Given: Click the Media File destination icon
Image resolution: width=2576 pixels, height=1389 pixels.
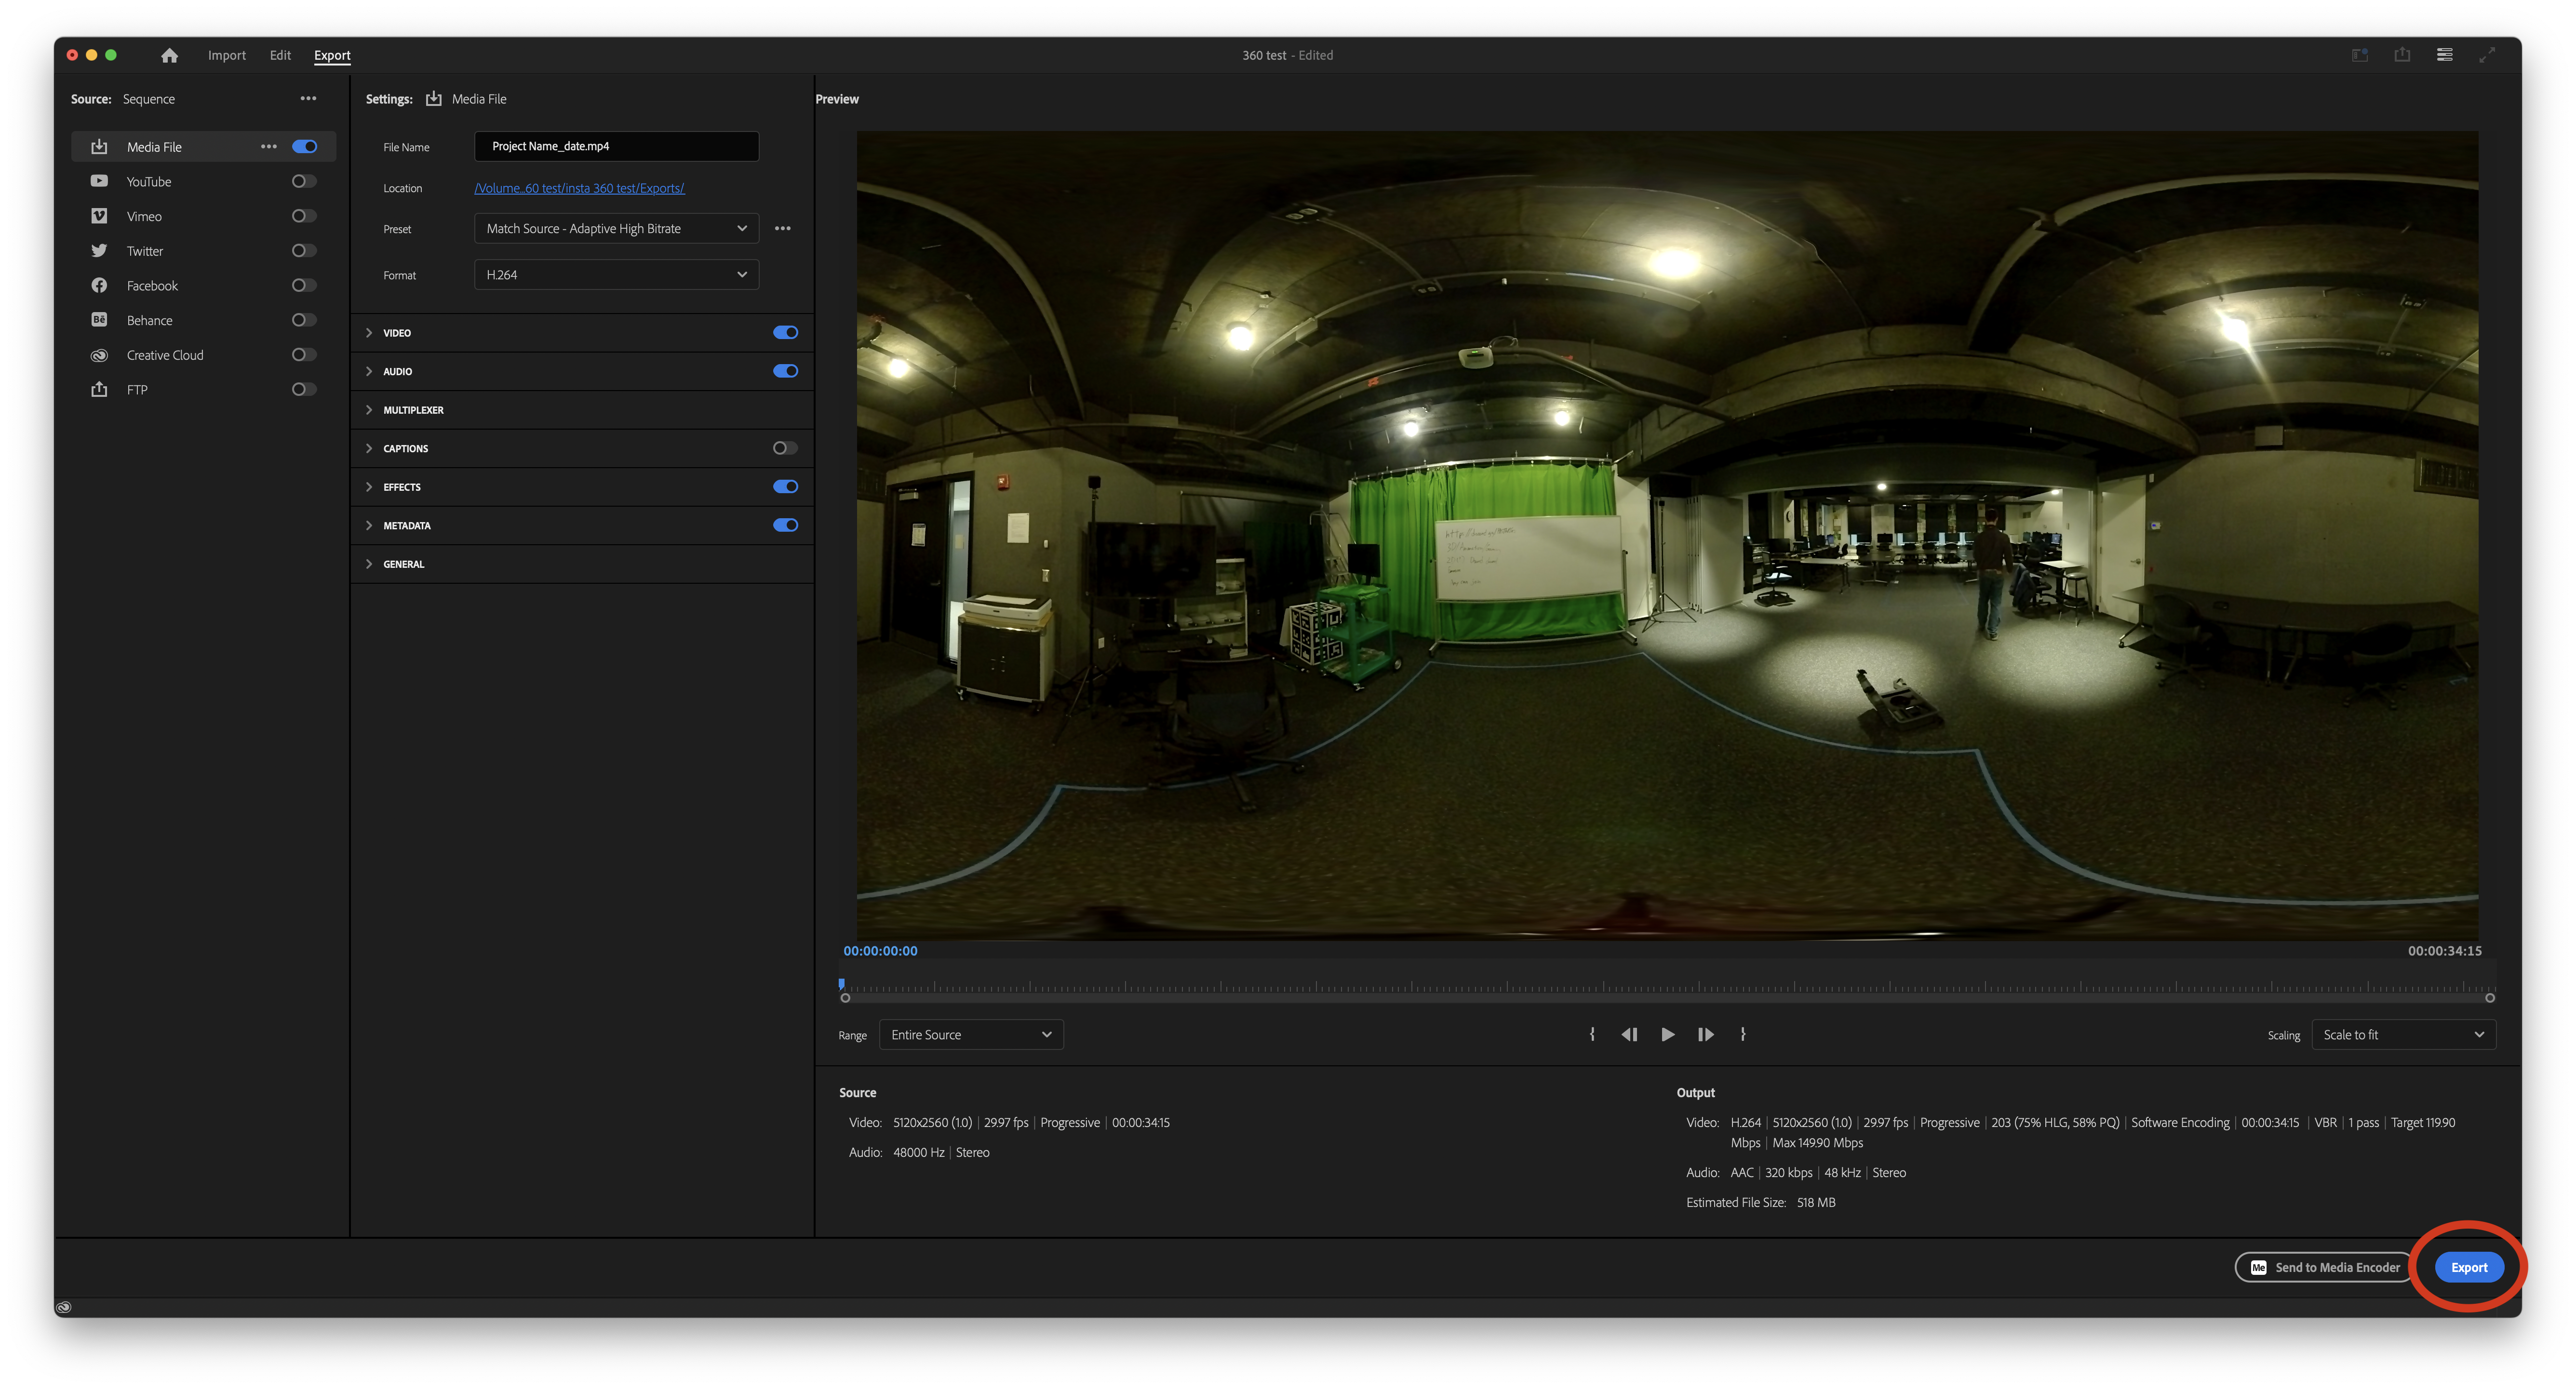Looking at the screenshot, I should 99,147.
